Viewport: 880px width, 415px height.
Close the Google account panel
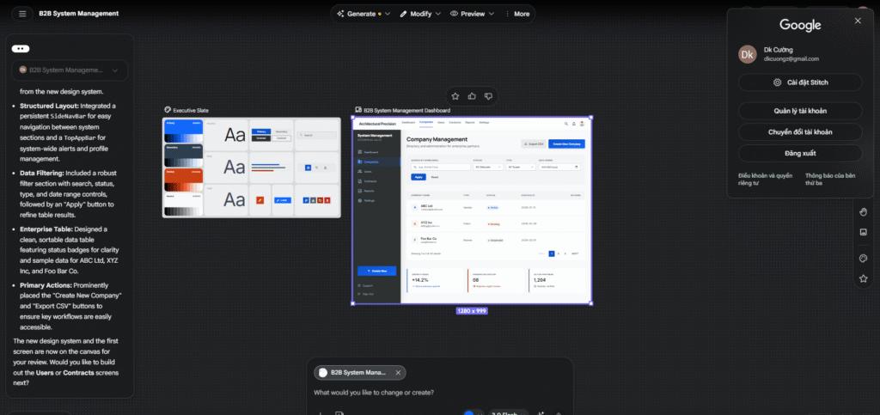[857, 21]
